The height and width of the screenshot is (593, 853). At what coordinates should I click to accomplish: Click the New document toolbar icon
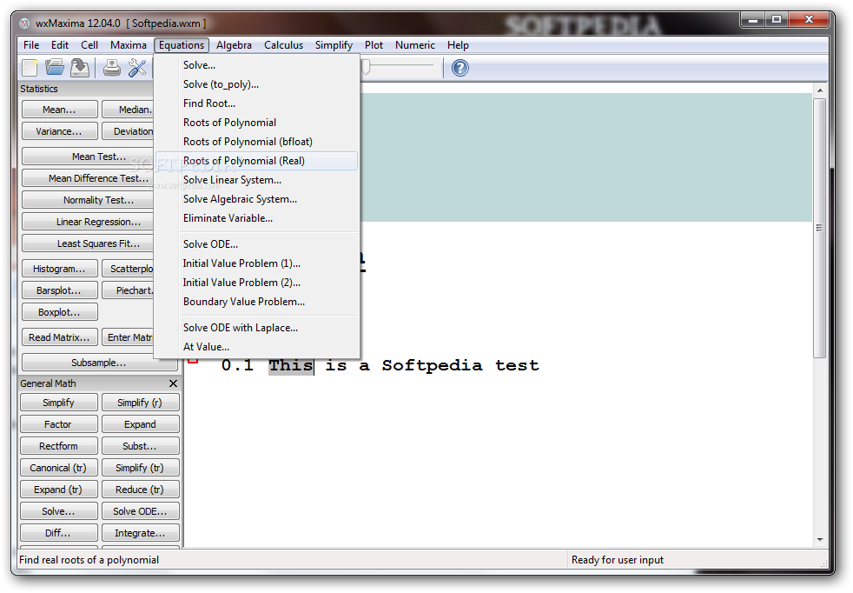[30, 68]
